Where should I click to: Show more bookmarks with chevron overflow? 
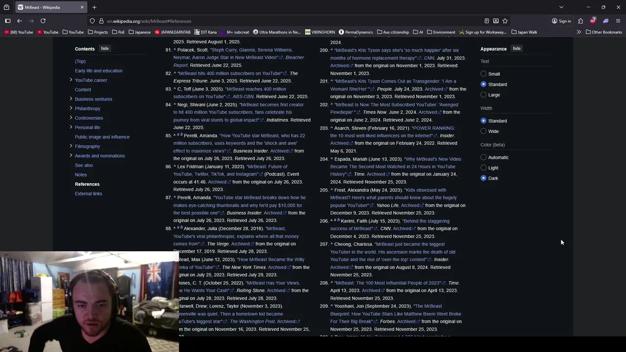point(579,32)
